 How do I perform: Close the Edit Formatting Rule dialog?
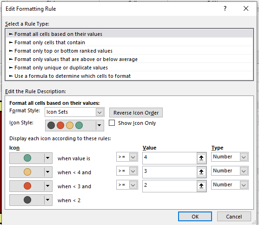pos(246,8)
